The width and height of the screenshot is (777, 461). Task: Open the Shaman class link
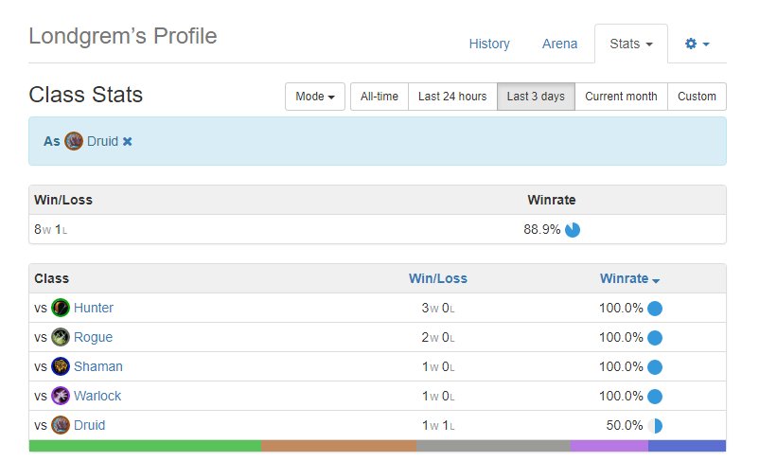pyautogui.click(x=98, y=366)
